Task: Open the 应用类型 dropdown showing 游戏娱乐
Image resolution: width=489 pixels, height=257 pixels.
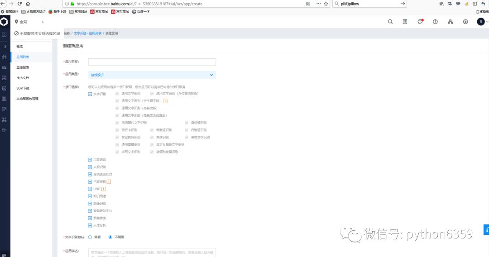Action: tap(152, 75)
